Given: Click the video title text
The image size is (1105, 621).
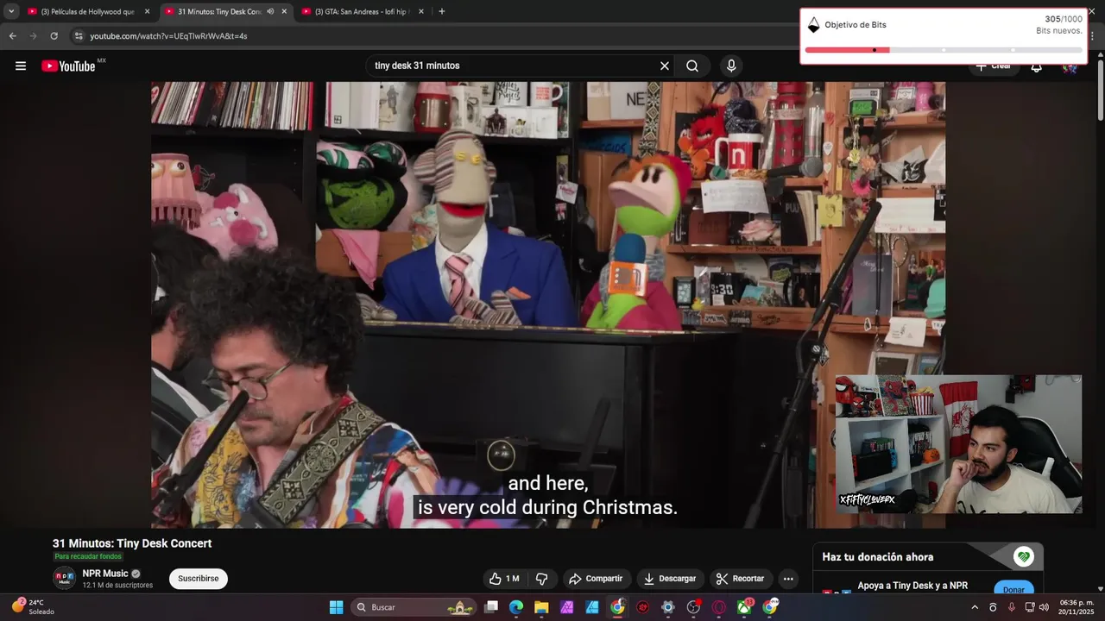Looking at the screenshot, I should point(132,543).
